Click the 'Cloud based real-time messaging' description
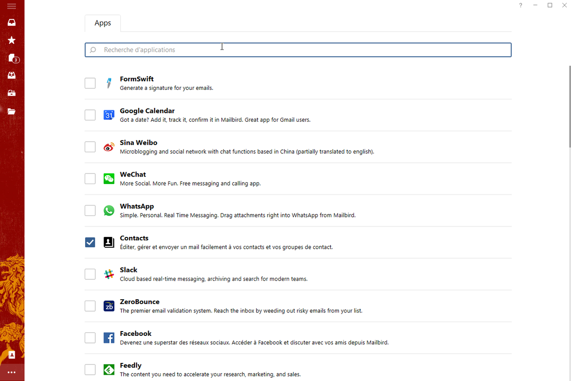The width and height of the screenshot is (571, 381). 214,279
